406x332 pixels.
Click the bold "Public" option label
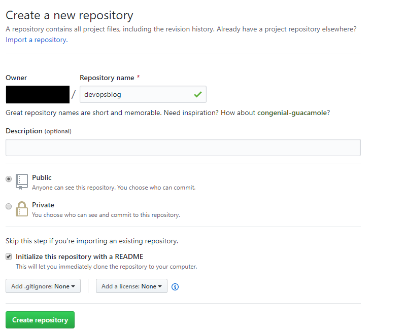[42, 178]
